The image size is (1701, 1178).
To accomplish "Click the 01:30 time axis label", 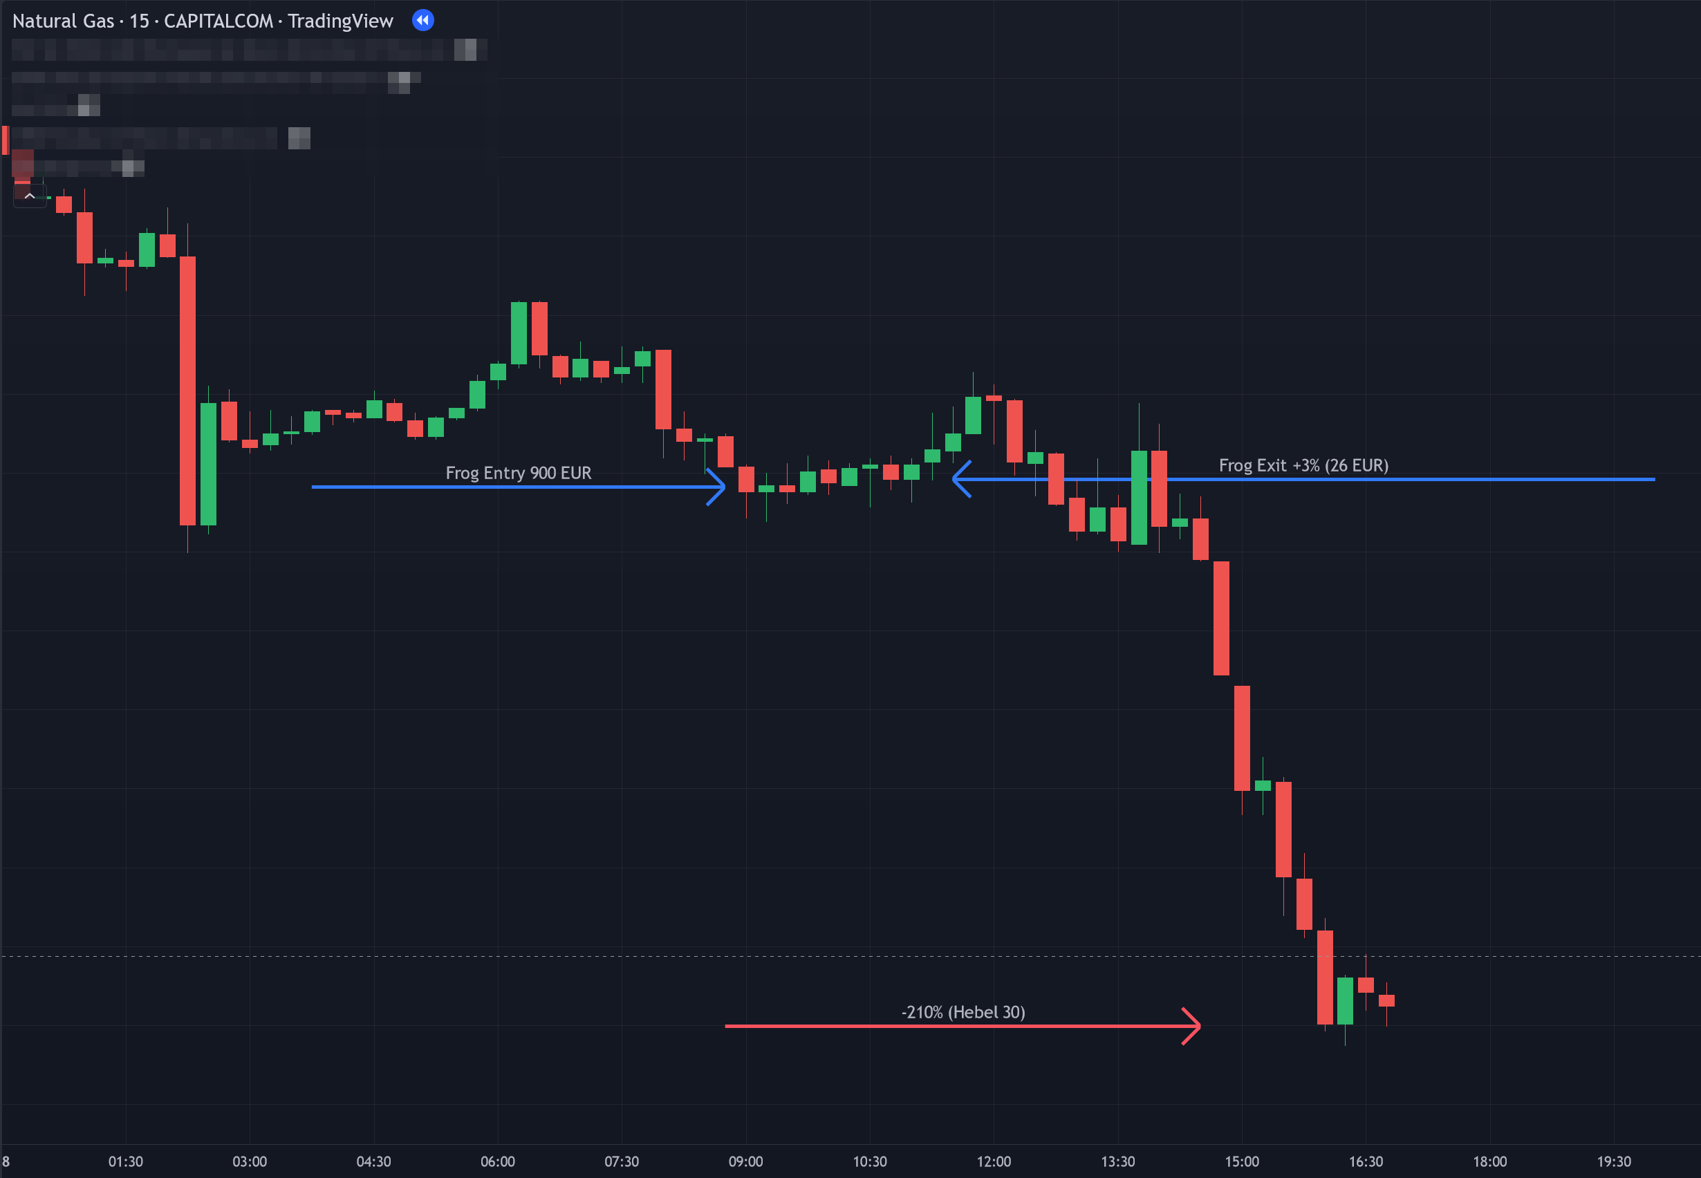I will click(126, 1162).
